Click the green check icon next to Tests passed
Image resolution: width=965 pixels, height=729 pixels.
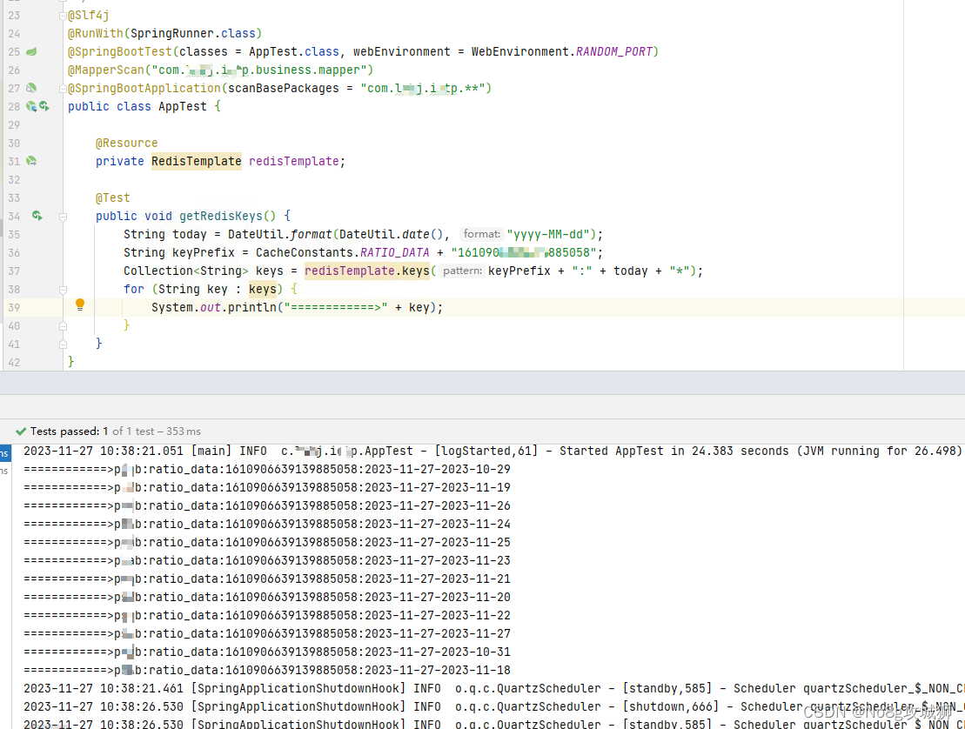pos(21,431)
